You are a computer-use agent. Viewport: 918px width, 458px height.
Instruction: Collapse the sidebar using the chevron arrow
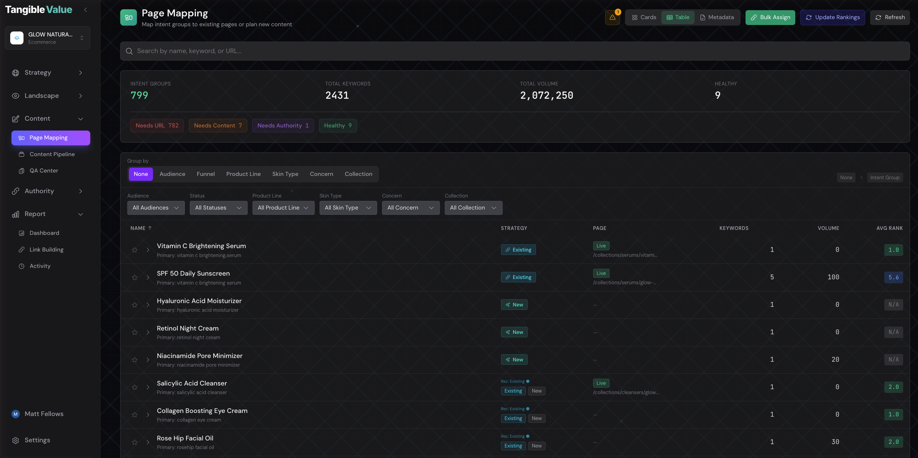85,10
